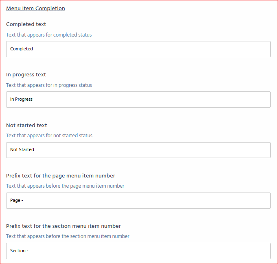278x264 pixels.
Task: Click the 'Text that appears for completed status' description
Action: [x=49, y=35]
